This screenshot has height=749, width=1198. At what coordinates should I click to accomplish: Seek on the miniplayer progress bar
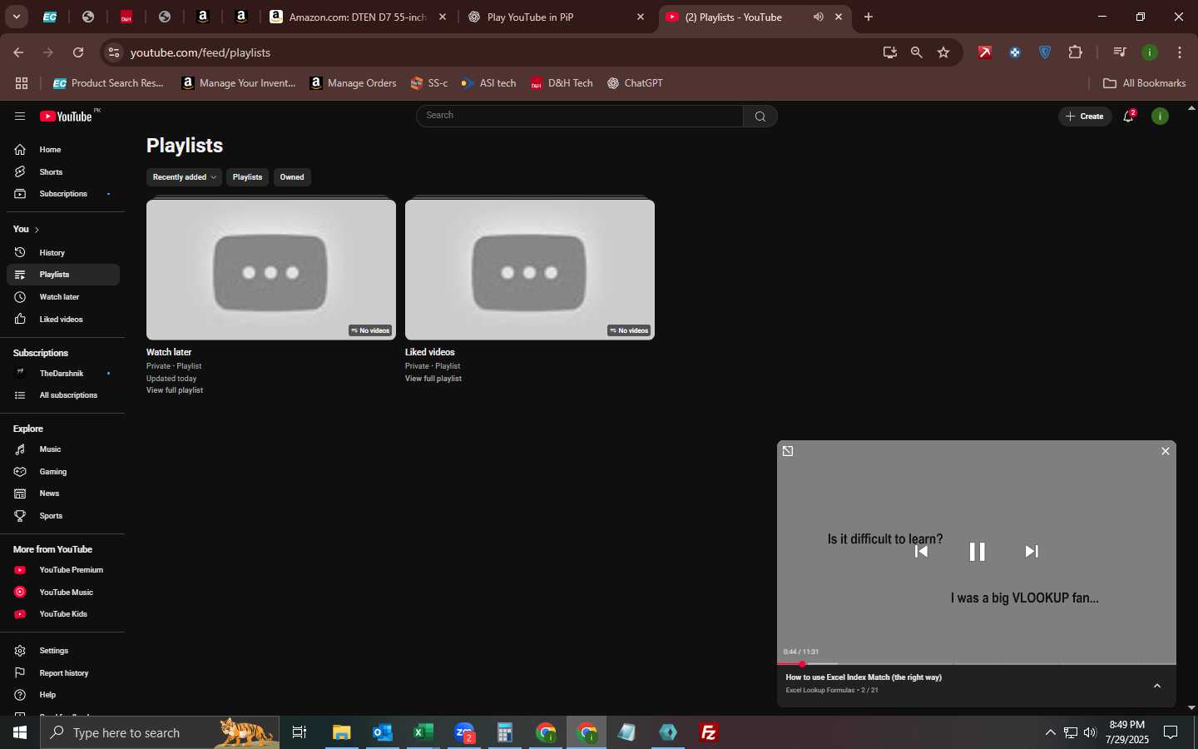(x=977, y=664)
